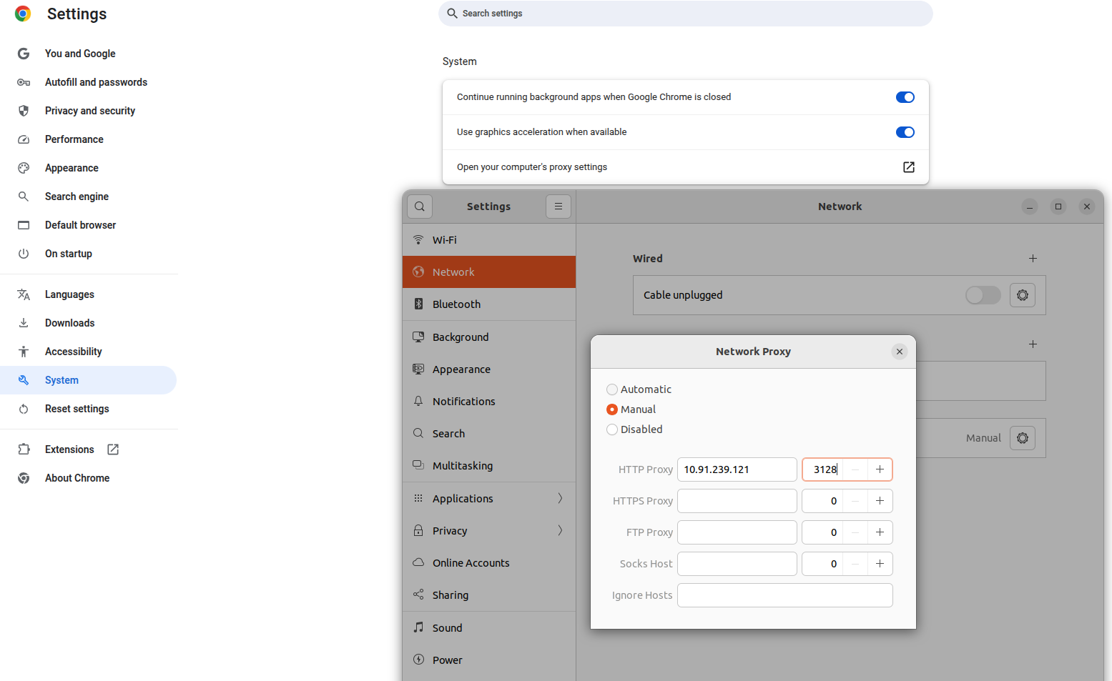Image resolution: width=1112 pixels, height=681 pixels.
Task: Open proxy settings external link icon
Action: pyautogui.click(x=908, y=167)
